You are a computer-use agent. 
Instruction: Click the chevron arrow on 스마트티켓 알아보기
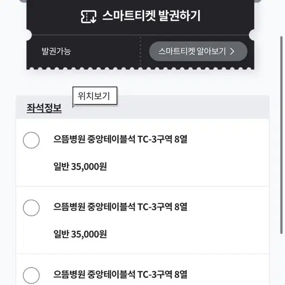(x=232, y=51)
